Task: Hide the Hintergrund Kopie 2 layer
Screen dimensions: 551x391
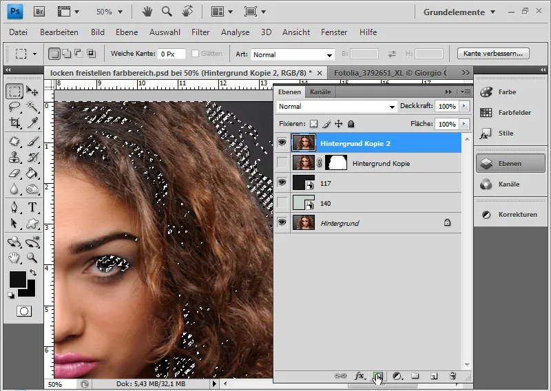Action: tap(282, 142)
